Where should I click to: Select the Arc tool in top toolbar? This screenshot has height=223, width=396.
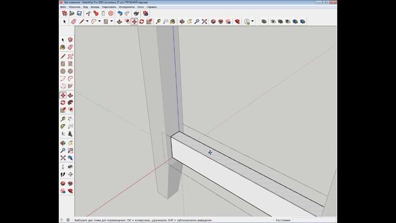point(93,22)
